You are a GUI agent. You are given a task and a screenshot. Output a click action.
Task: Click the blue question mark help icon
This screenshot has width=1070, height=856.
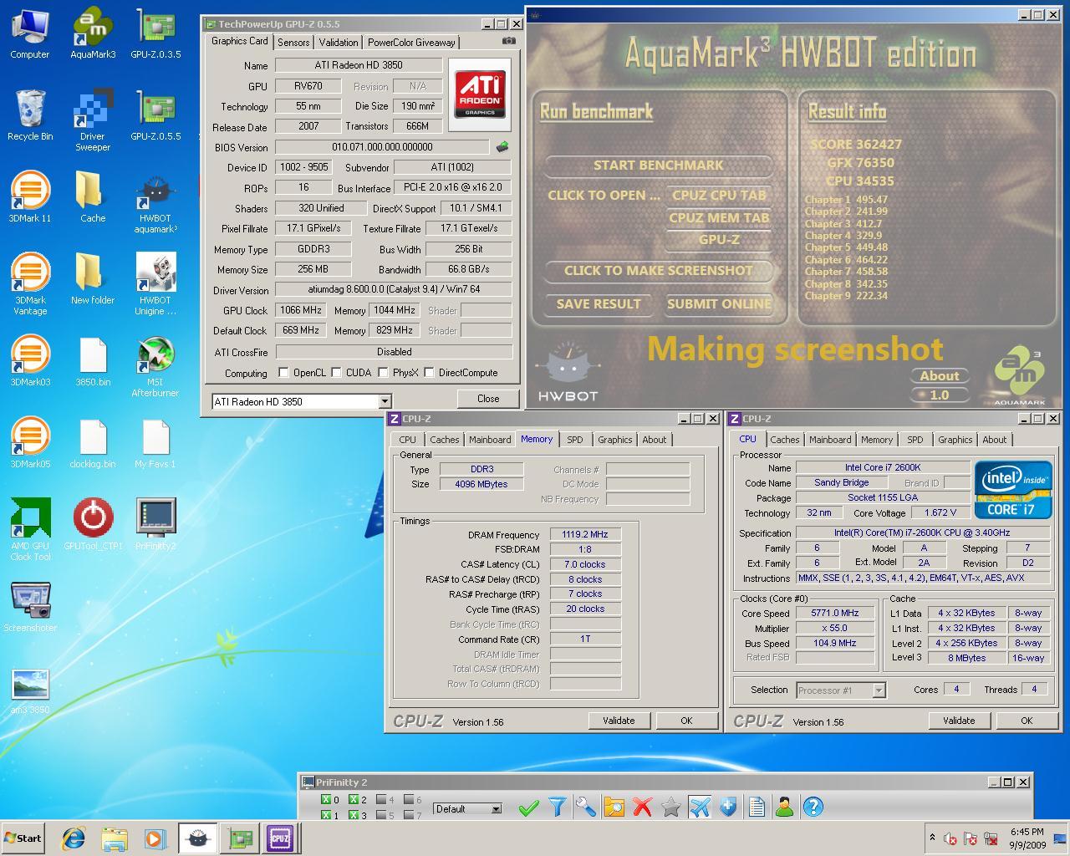pos(813,807)
